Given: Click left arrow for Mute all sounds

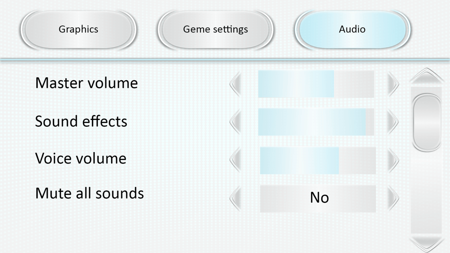Looking at the screenshot, I should (235, 198).
